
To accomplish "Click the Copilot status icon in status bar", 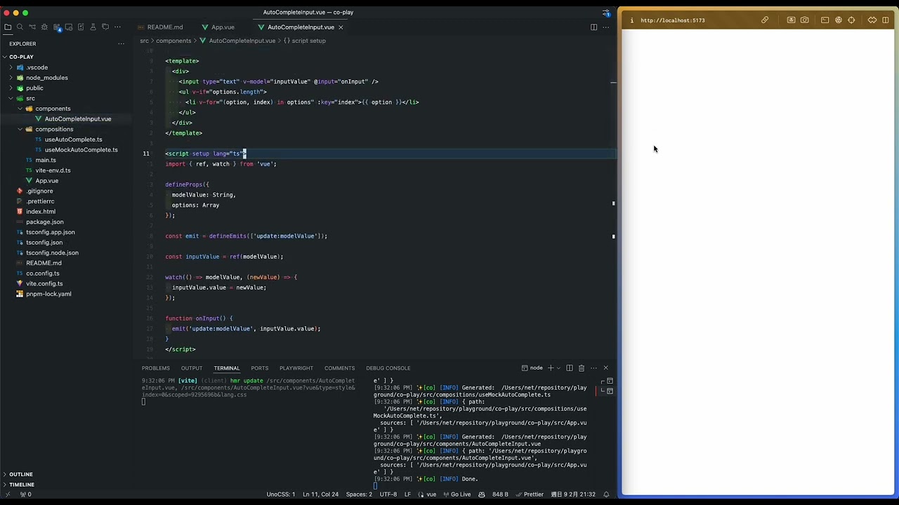I will click(x=481, y=494).
